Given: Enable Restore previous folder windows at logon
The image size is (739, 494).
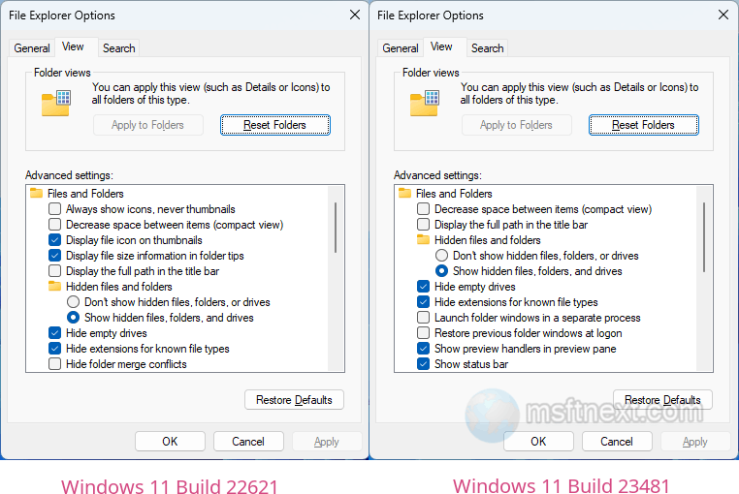Looking at the screenshot, I should click(x=423, y=333).
